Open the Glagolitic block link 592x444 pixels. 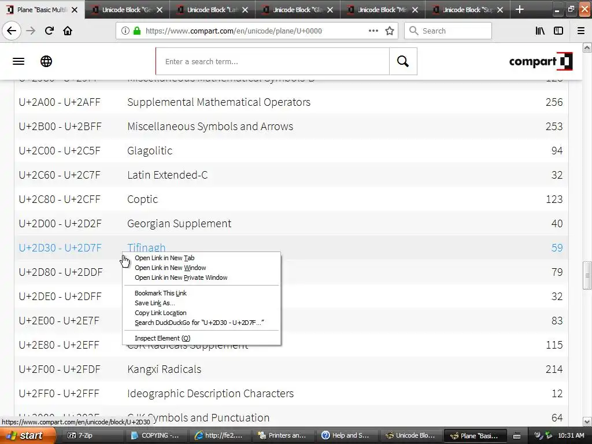[x=150, y=151]
